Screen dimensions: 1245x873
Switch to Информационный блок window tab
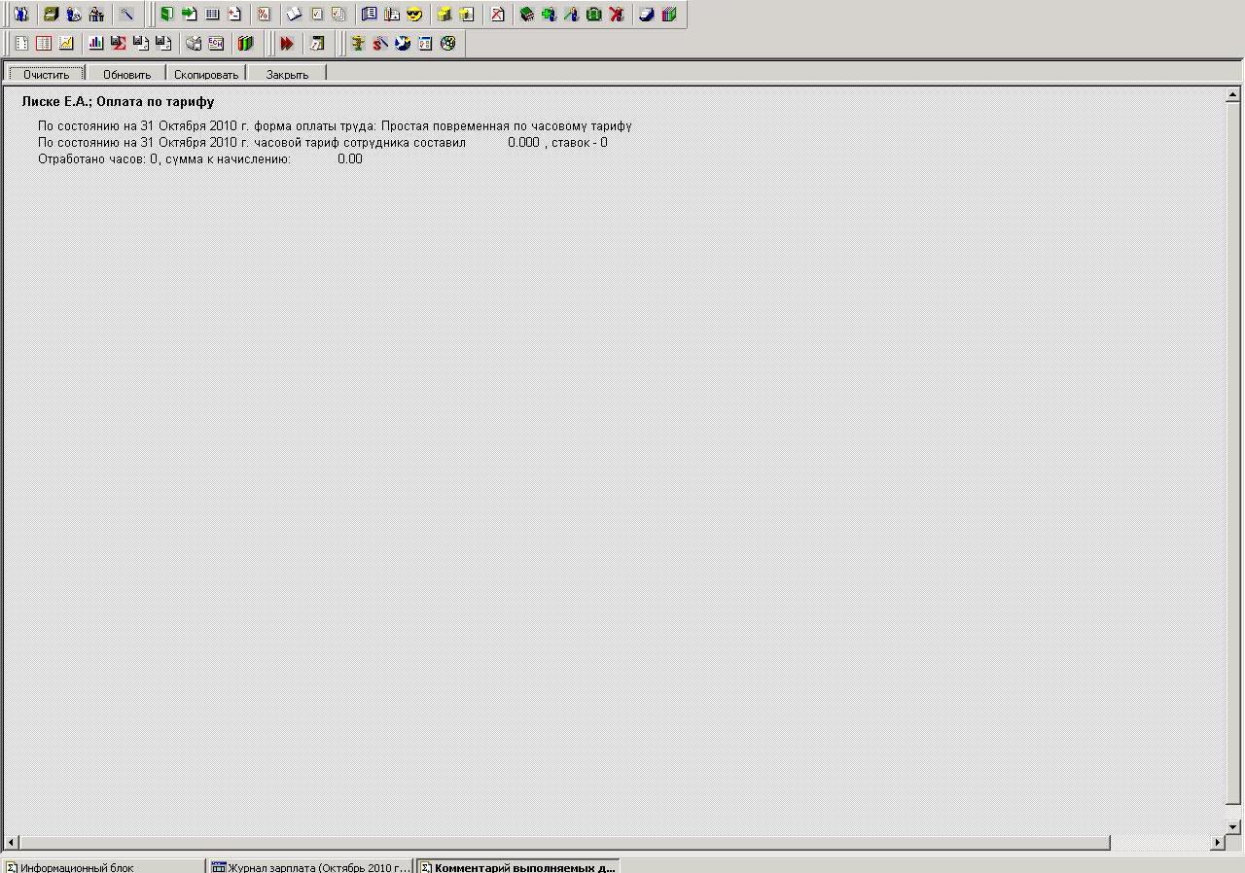103,866
